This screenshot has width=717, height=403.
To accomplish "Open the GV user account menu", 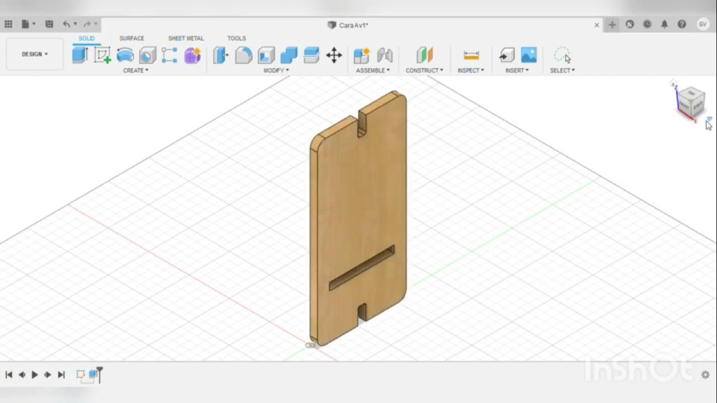I will (x=702, y=24).
